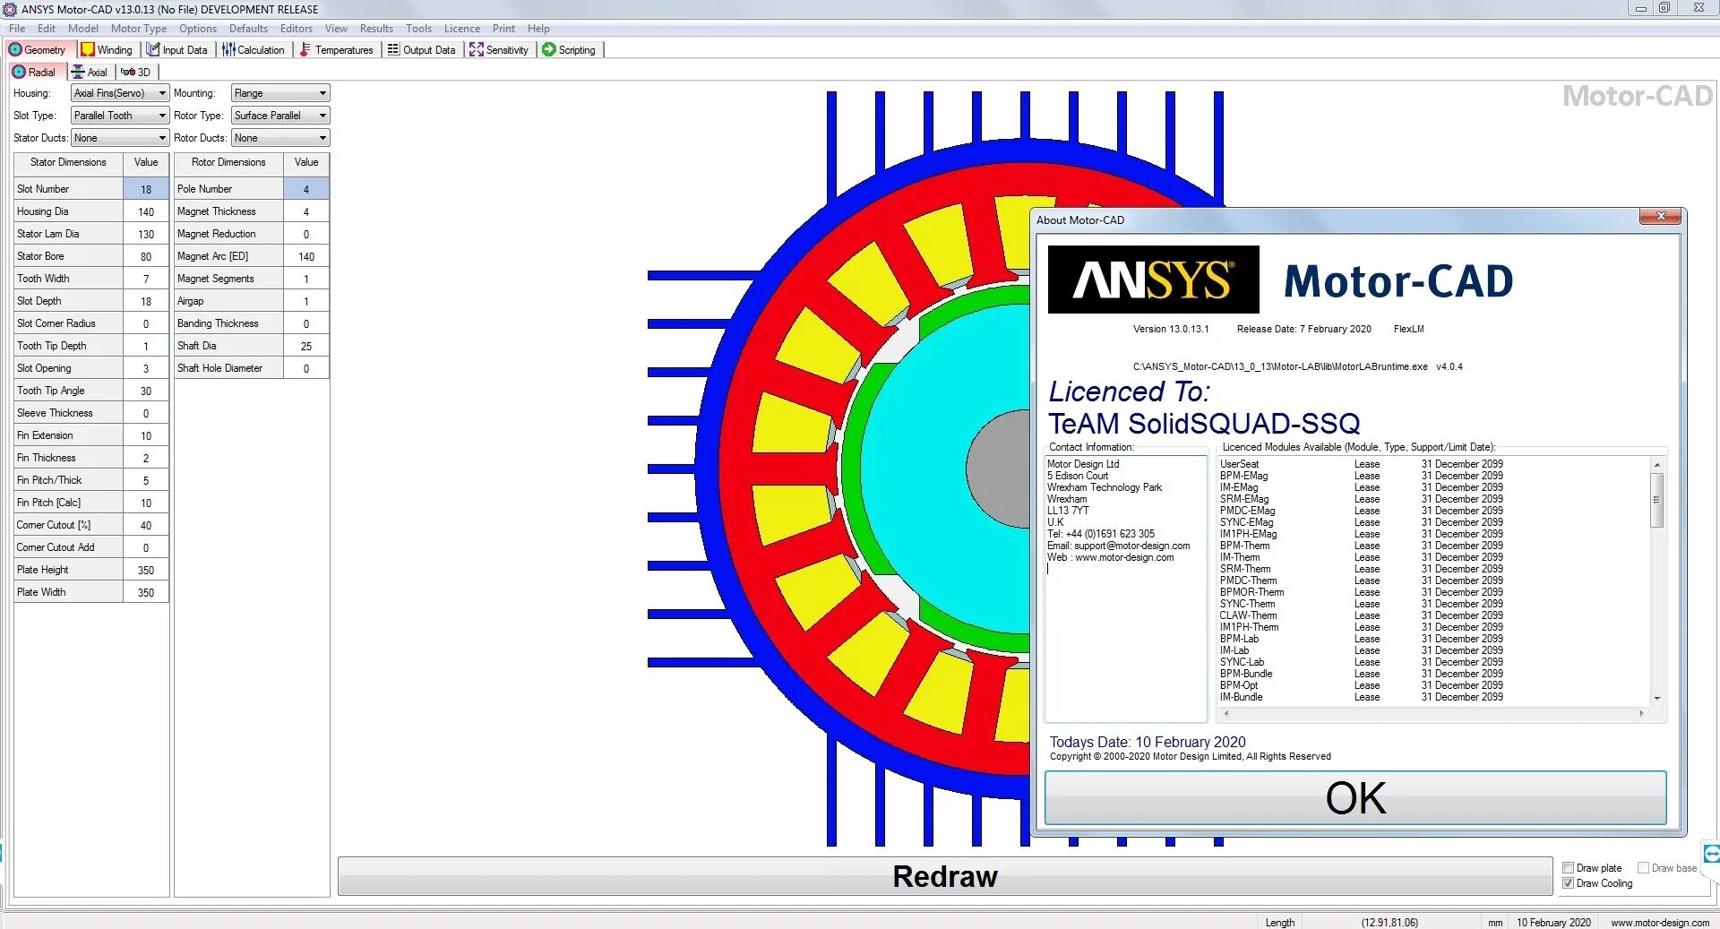Click the Magnet Thickness value field
The width and height of the screenshot is (1720, 929).
[306, 211]
